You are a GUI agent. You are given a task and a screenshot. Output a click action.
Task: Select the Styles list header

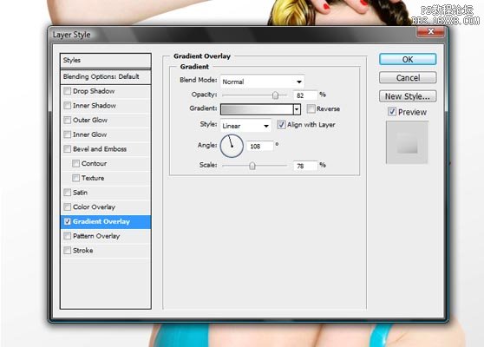point(105,60)
